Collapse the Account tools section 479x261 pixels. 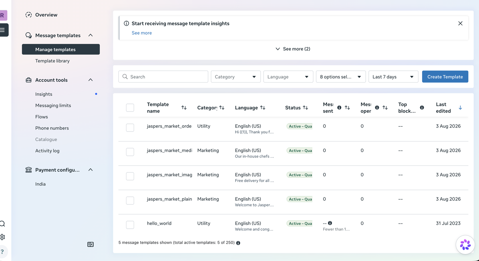[90, 80]
